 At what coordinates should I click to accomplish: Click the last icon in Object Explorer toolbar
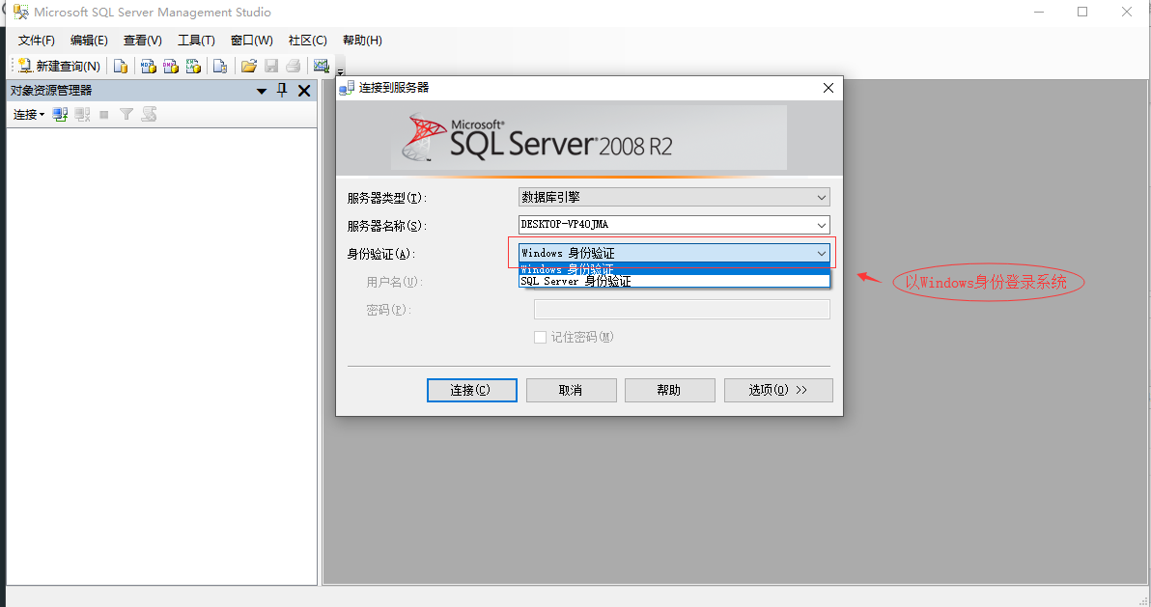click(x=149, y=115)
